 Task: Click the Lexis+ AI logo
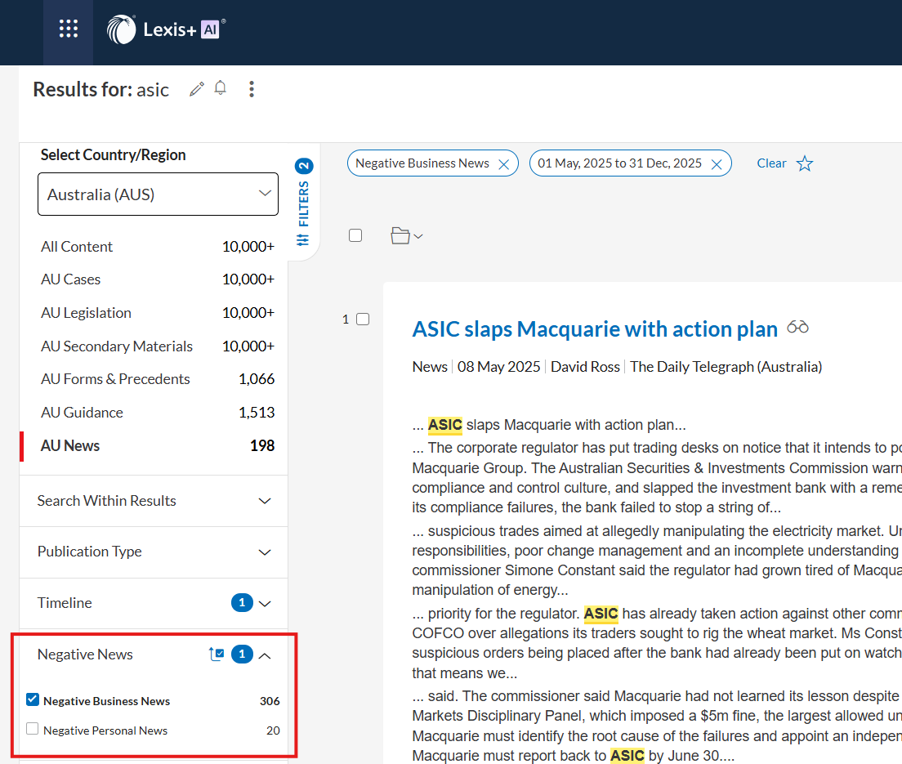pyautogui.click(x=166, y=29)
